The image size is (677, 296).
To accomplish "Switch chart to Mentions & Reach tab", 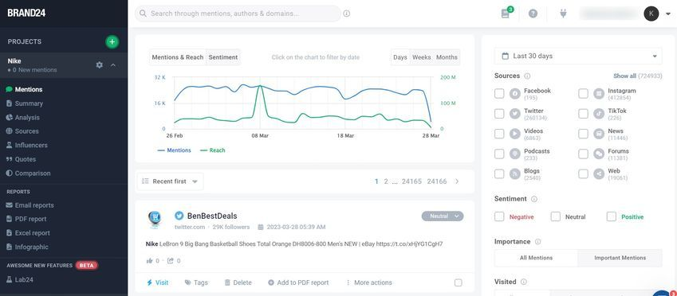I will click(x=178, y=57).
